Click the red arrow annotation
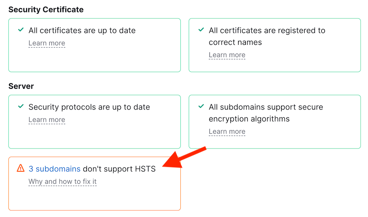The height and width of the screenshot is (217, 368). point(183,158)
